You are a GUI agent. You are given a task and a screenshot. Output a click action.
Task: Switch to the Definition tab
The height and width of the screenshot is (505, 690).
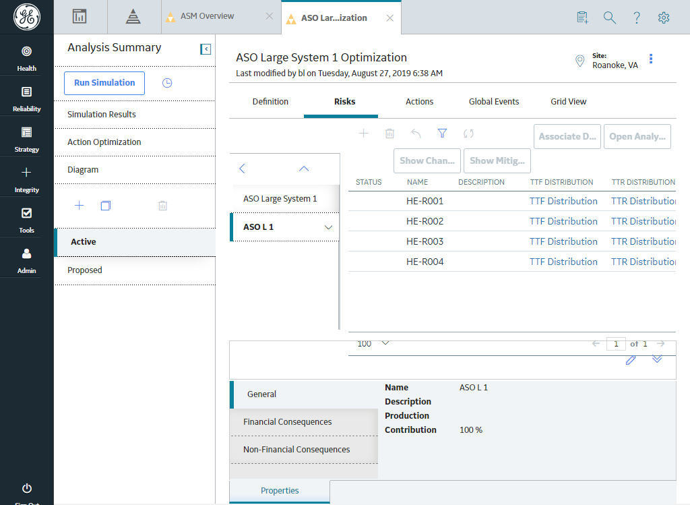pos(270,102)
